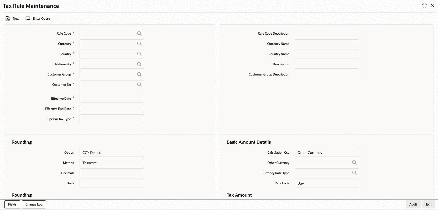The height and width of the screenshot is (210, 438).
Task: Click into the Effective End Date field
Action: [x=112, y=109]
